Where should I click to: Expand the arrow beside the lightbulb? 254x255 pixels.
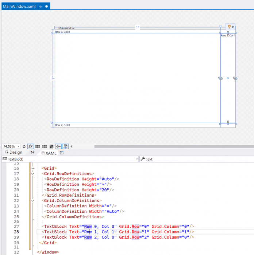point(233,27)
